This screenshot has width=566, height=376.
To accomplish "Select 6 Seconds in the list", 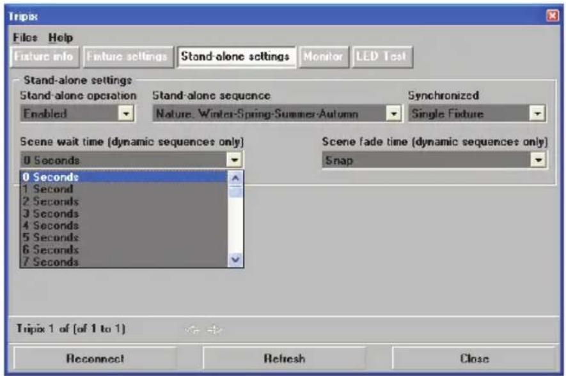I will [x=124, y=249].
